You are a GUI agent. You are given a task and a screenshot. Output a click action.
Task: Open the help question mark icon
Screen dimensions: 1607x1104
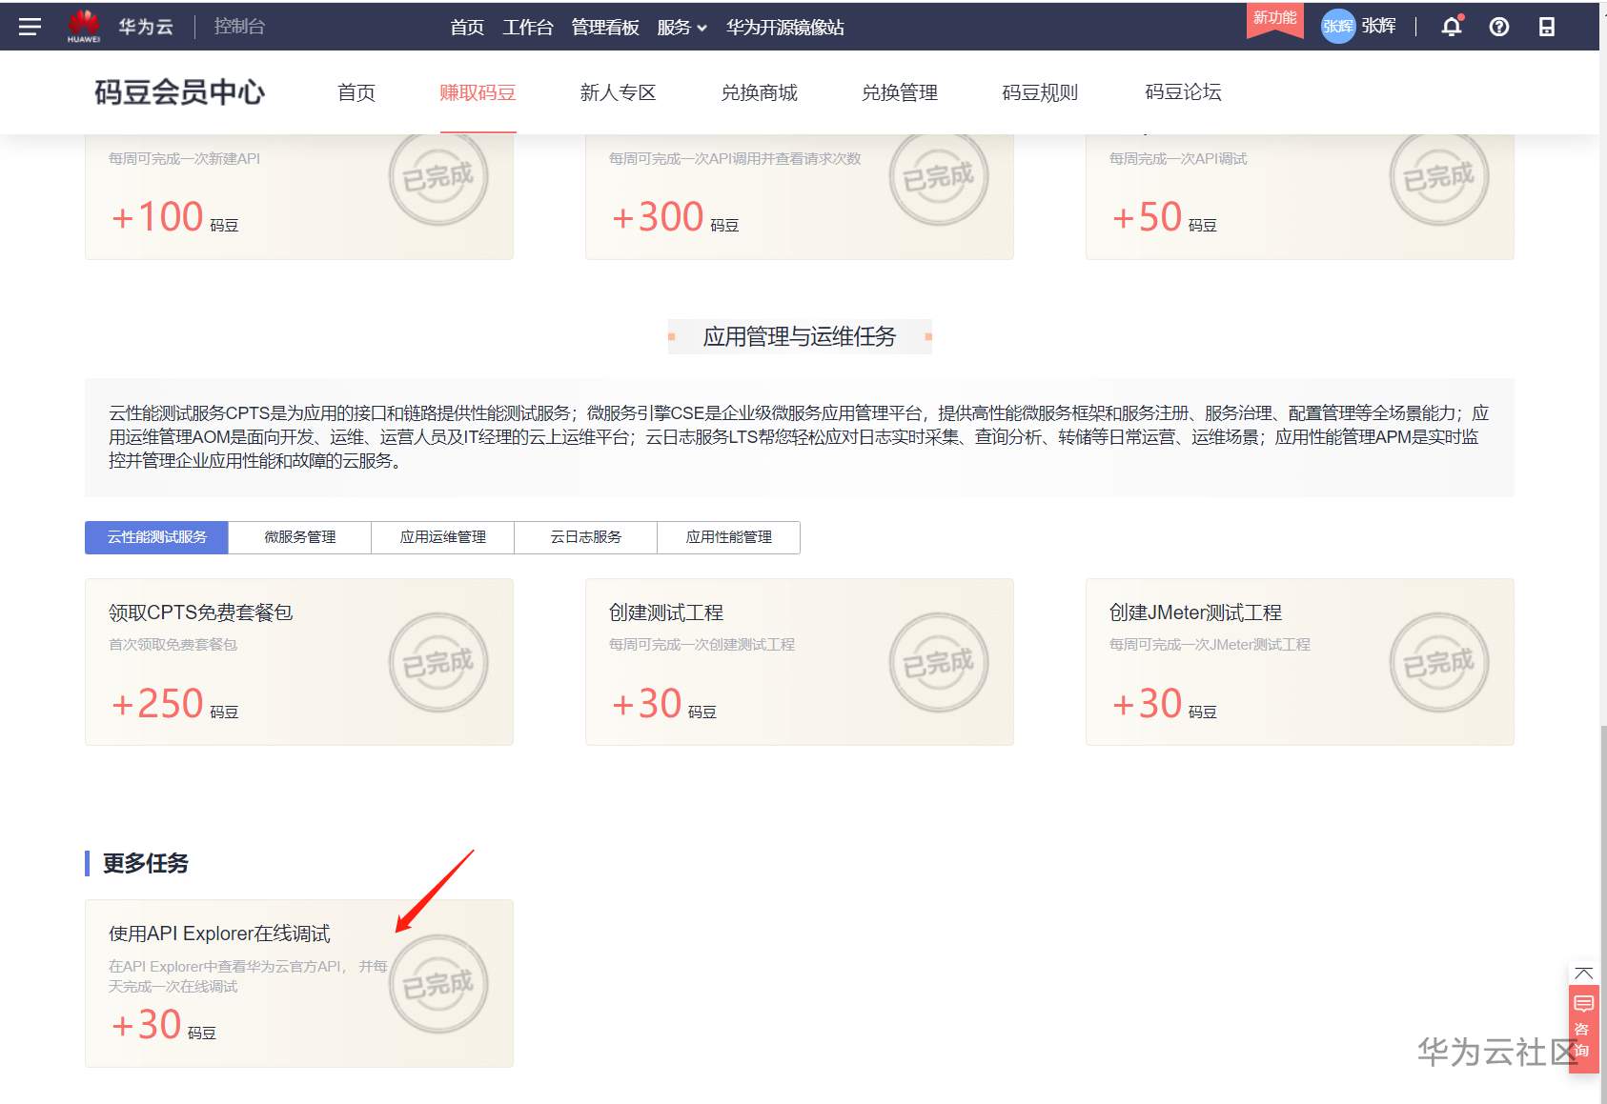click(1499, 27)
